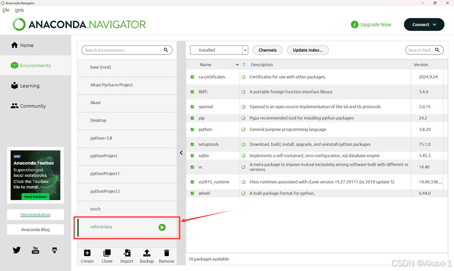This screenshot has width=454, height=271.
Task: Open the GitHub octocat icon
Action: (x=54, y=250)
